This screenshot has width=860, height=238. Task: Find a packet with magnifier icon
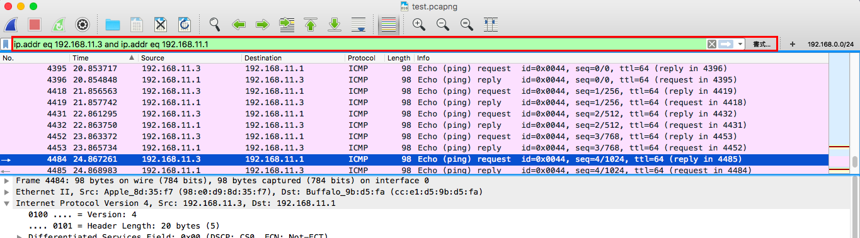215,25
